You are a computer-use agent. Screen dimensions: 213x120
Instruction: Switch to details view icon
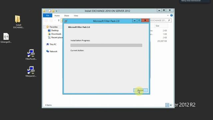click(x=167, y=105)
